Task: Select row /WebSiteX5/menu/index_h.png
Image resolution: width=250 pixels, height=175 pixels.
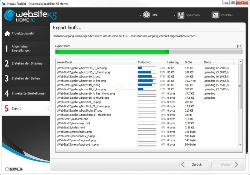Action: coord(147,136)
